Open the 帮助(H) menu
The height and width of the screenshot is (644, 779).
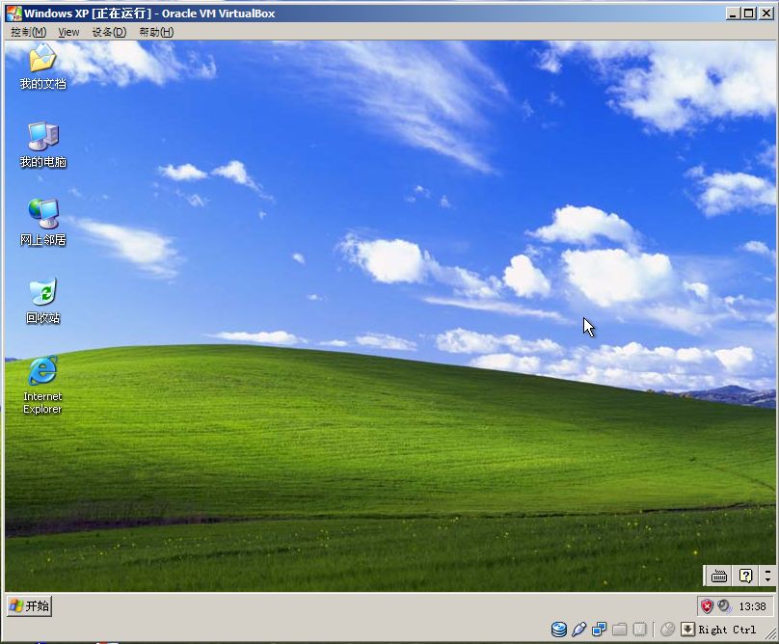(156, 32)
